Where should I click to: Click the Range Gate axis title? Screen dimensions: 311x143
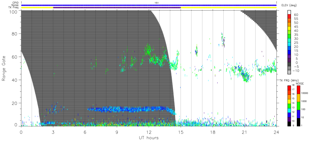pyautogui.click(x=4, y=68)
